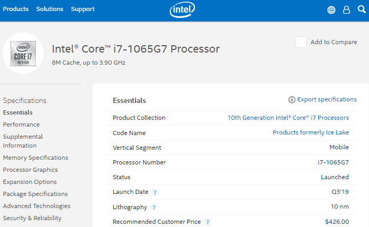The image size is (369, 227).
Task: Open the search magnifier icon
Action: coord(361,9)
